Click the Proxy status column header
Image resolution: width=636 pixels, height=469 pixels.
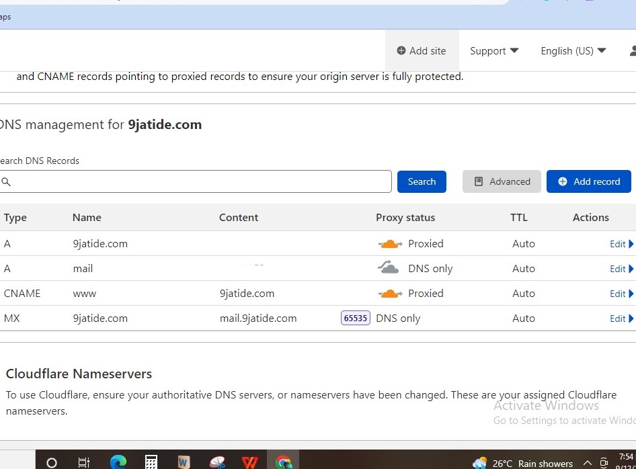(x=405, y=218)
